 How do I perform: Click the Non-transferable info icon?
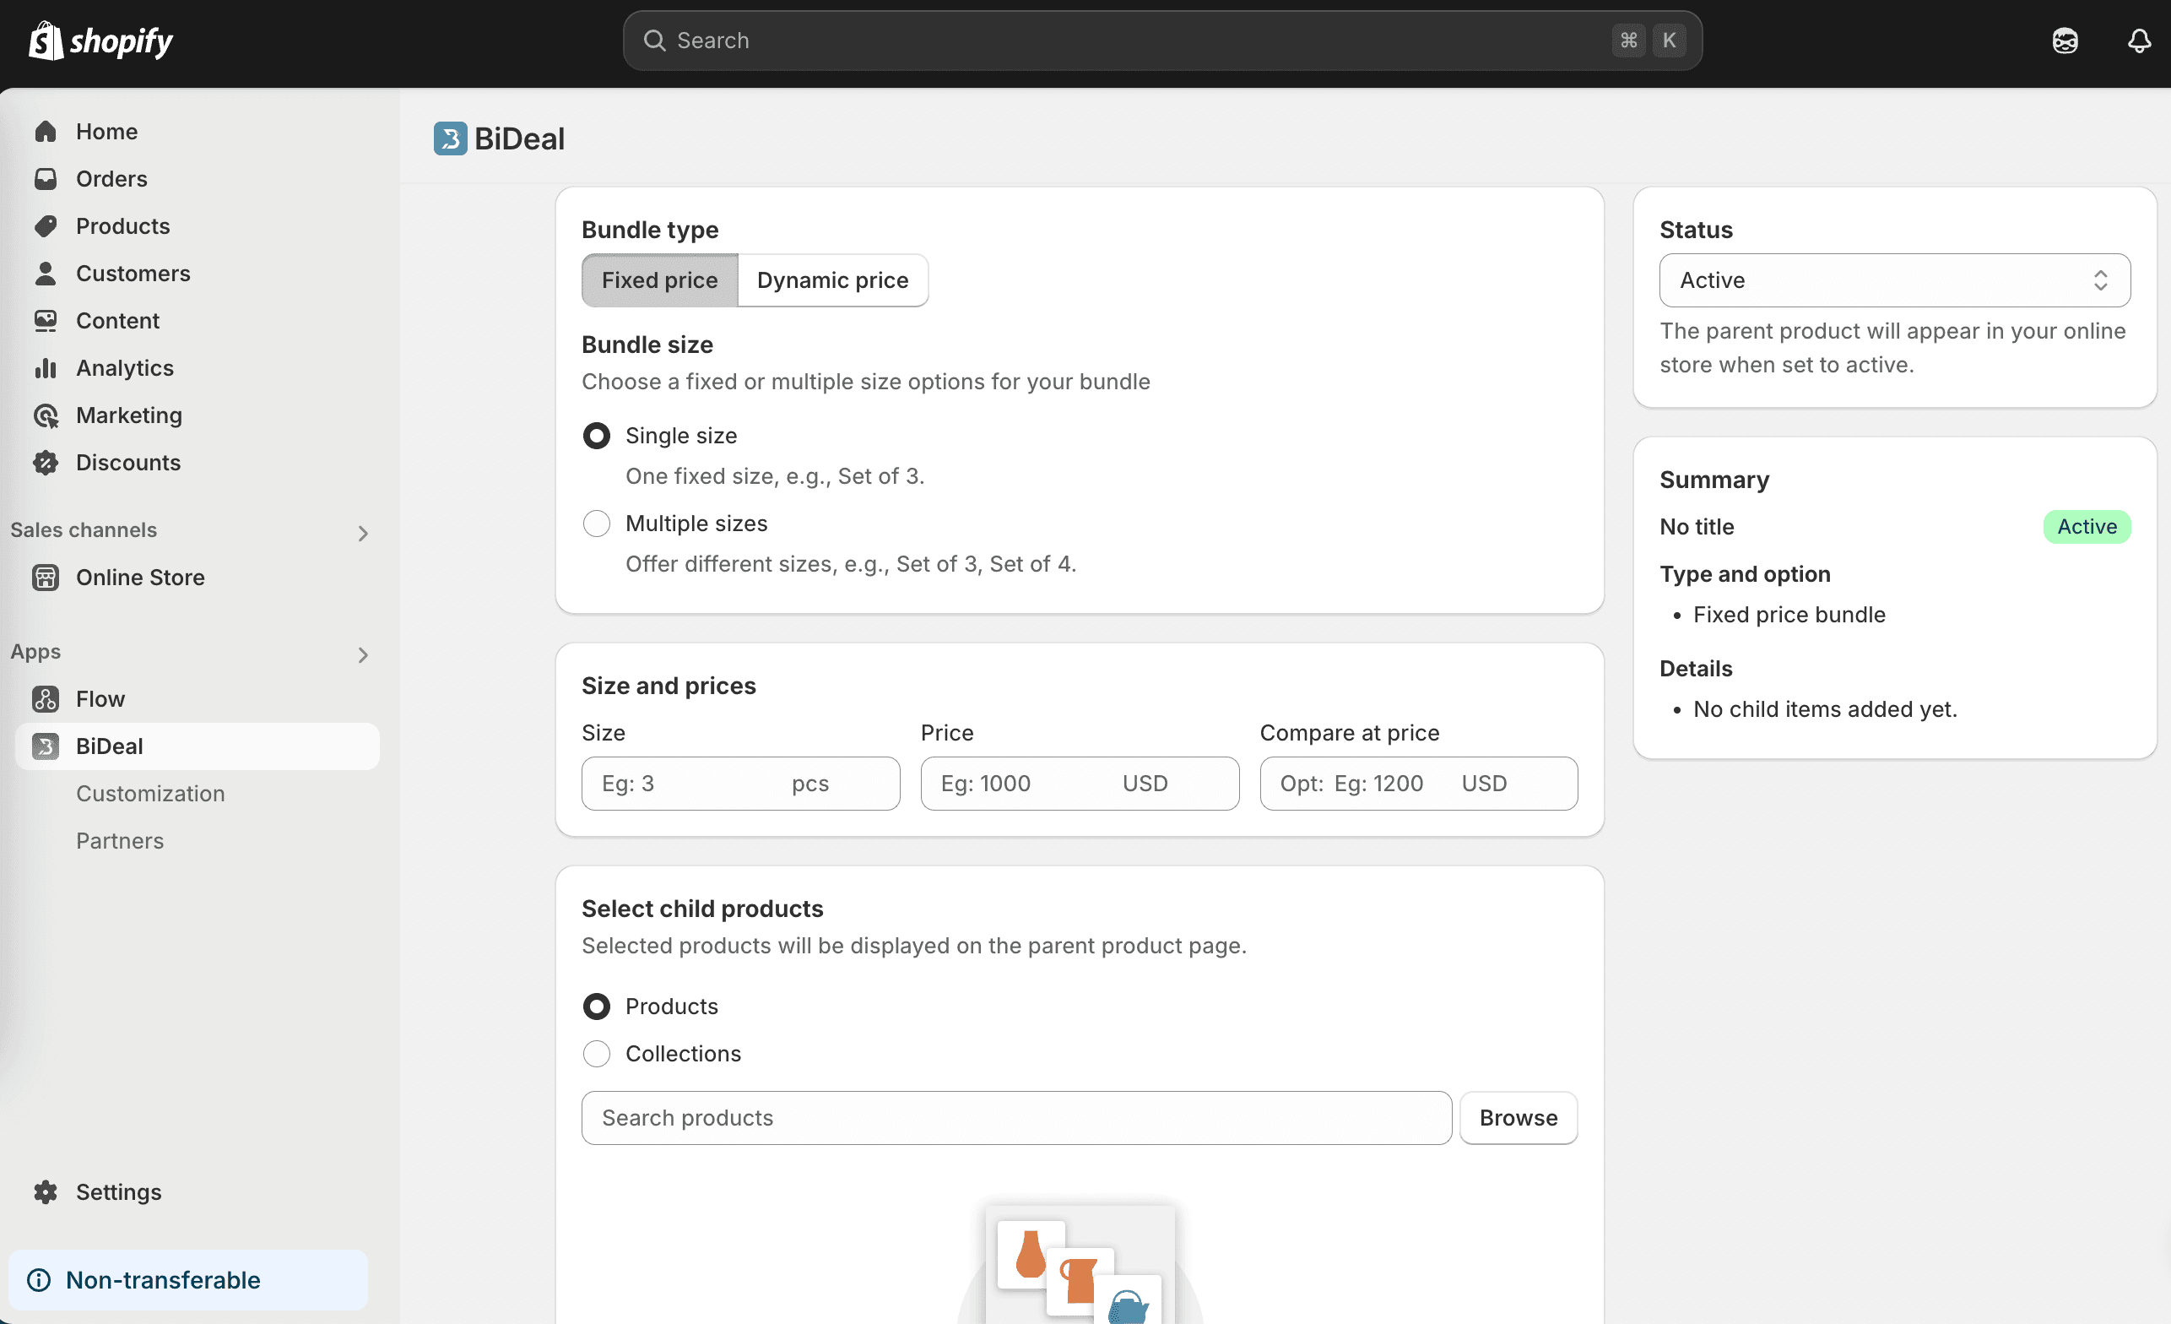point(39,1280)
